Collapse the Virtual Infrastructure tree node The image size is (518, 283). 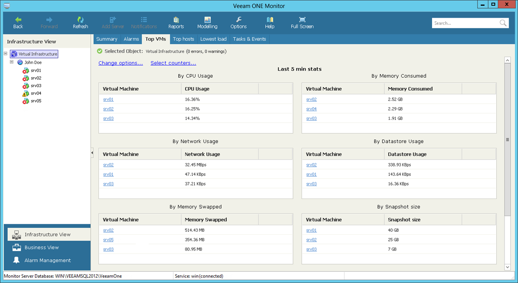tap(6, 53)
